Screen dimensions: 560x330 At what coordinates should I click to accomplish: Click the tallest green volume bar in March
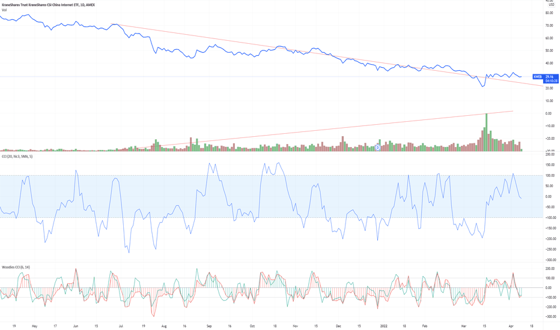pyautogui.click(x=487, y=132)
